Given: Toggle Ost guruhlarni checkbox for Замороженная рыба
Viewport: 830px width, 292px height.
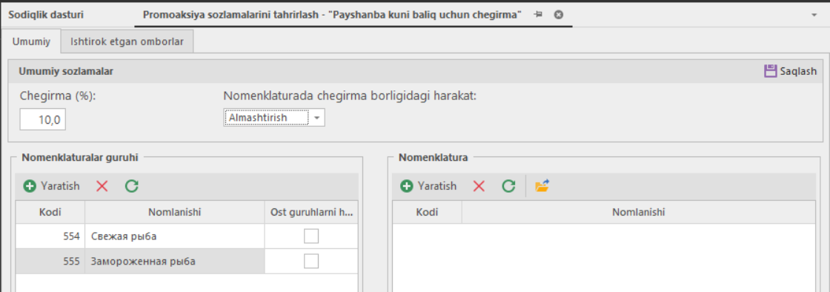Looking at the screenshot, I should point(311,261).
